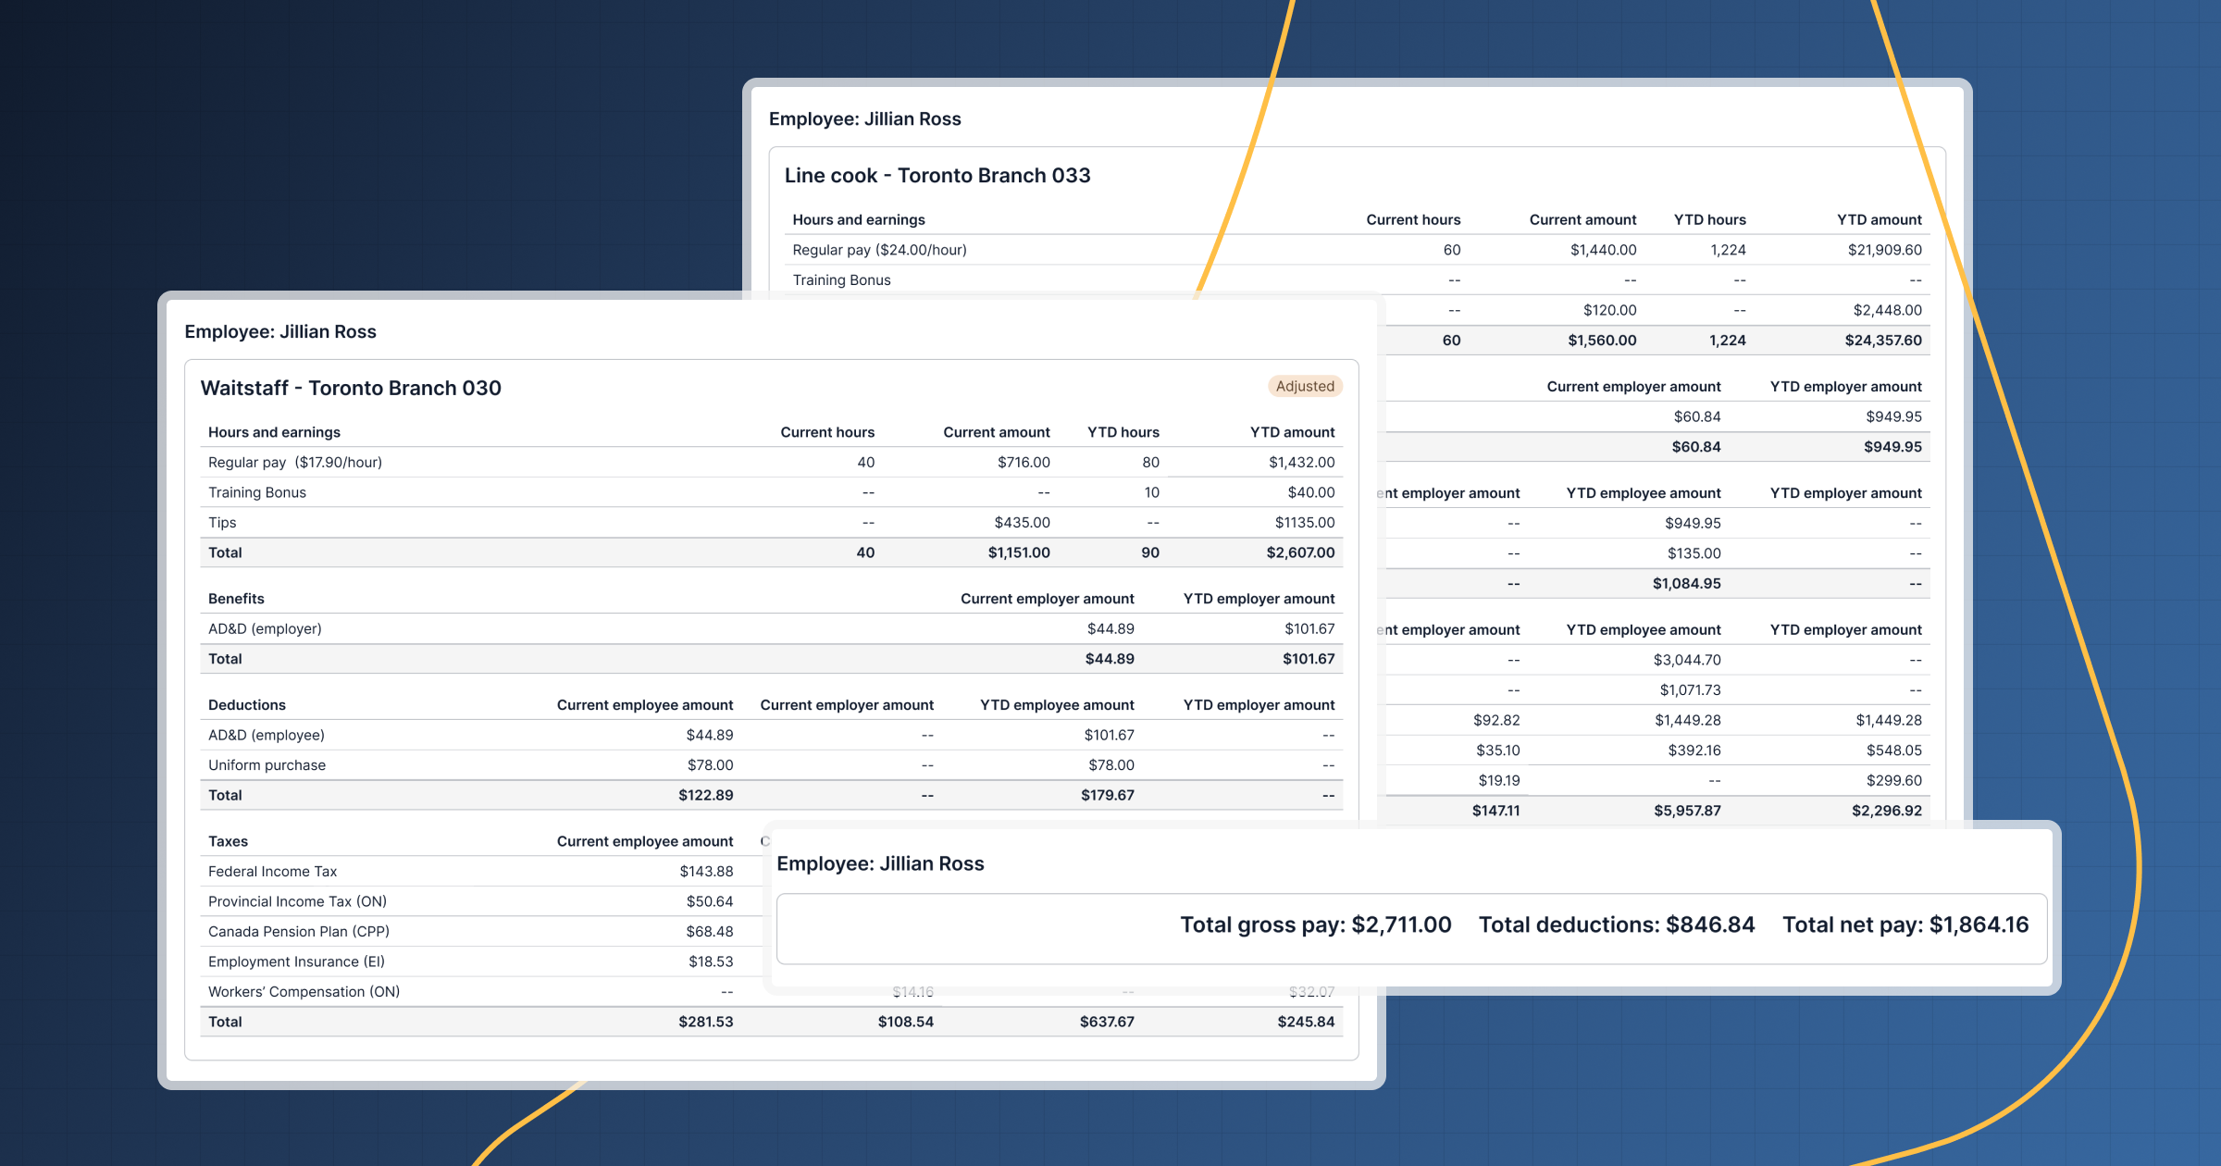The height and width of the screenshot is (1166, 2221).
Task: Click YTD amount header in Line cook table
Action: tap(1879, 220)
